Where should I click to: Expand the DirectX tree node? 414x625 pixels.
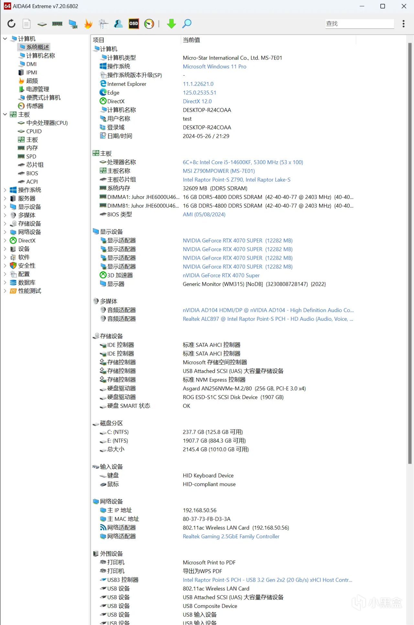[5, 240]
